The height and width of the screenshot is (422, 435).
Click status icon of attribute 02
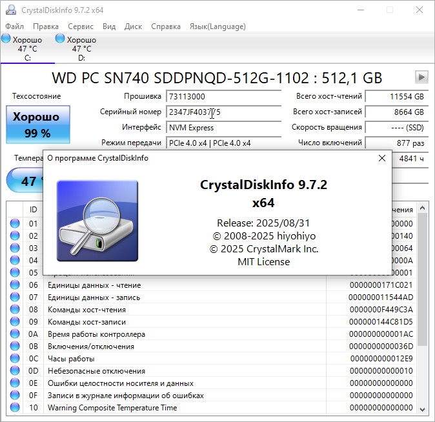15,236
